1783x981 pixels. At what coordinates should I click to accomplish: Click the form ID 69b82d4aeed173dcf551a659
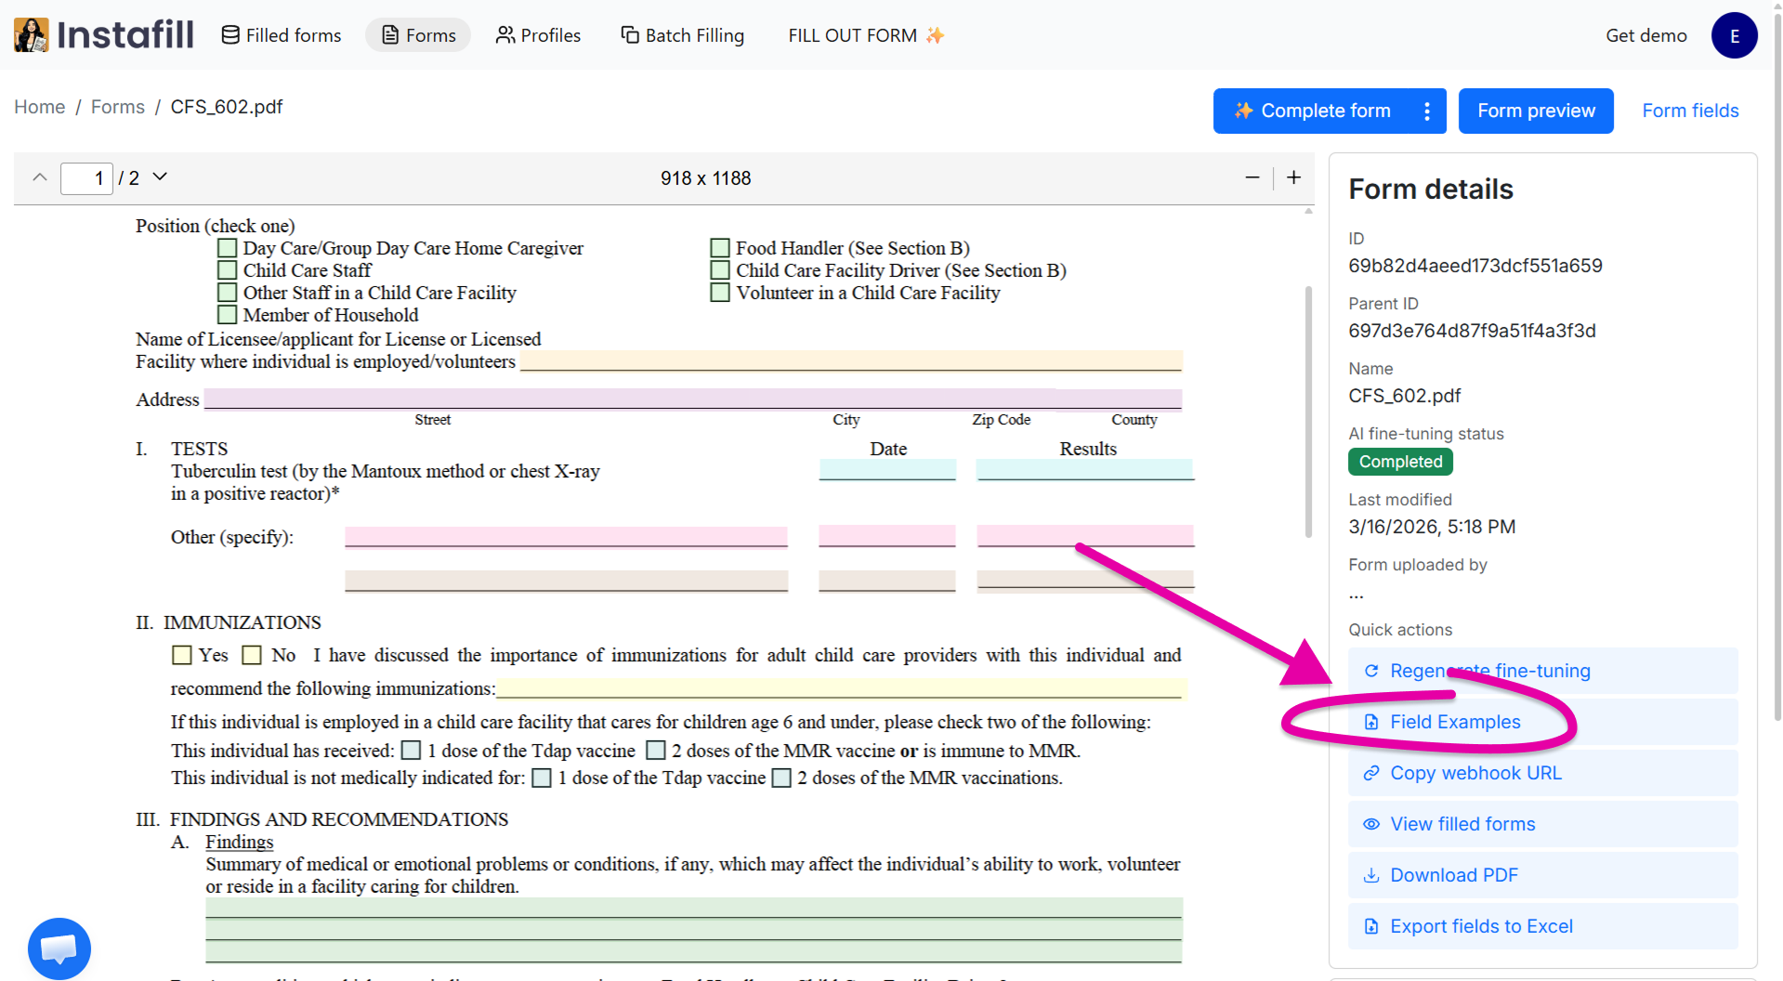(x=1475, y=266)
